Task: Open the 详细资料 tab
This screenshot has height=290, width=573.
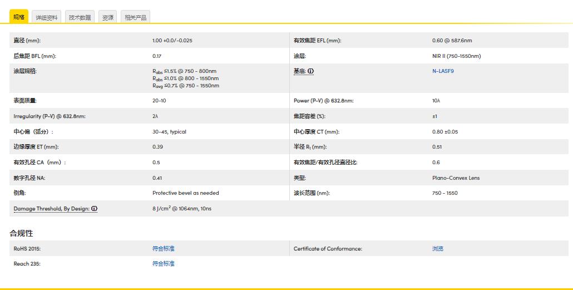Action: tap(47, 17)
